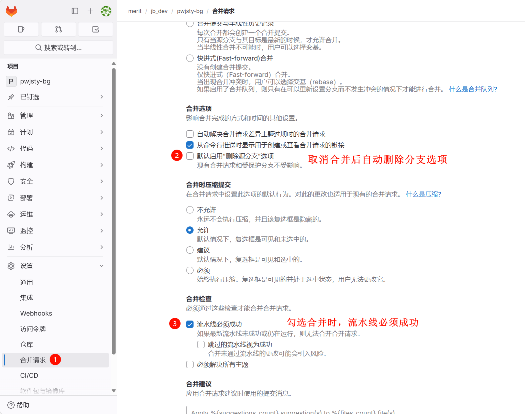Uncheck the 流水线必须成功 checkbox
The height and width of the screenshot is (414, 525).
coord(190,324)
